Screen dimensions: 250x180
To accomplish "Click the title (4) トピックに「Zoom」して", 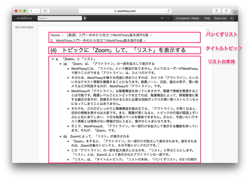I will coord(118,50).
